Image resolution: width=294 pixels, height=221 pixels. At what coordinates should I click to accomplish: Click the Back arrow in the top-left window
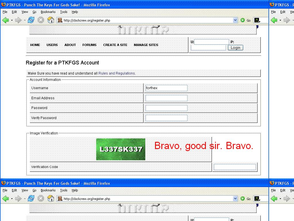pyautogui.click(x=5, y=20)
